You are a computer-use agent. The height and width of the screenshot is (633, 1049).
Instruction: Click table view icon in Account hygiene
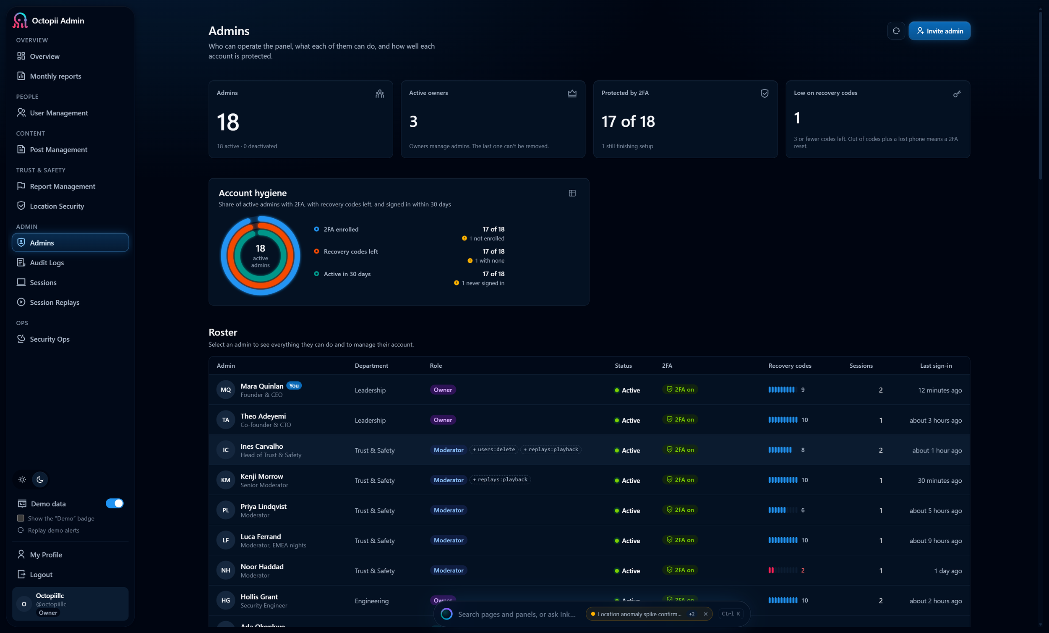(572, 193)
